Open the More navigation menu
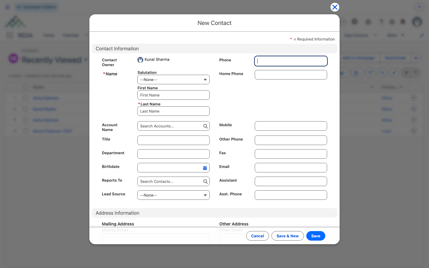Image resolution: width=429 pixels, height=268 pixels. coord(395,35)
